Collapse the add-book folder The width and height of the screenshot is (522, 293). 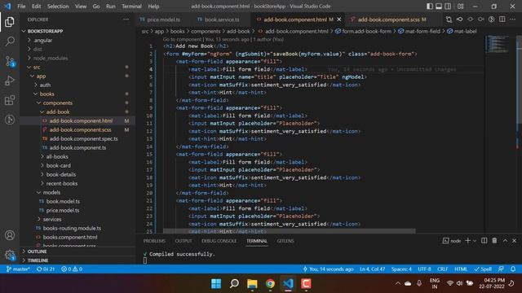77,112
